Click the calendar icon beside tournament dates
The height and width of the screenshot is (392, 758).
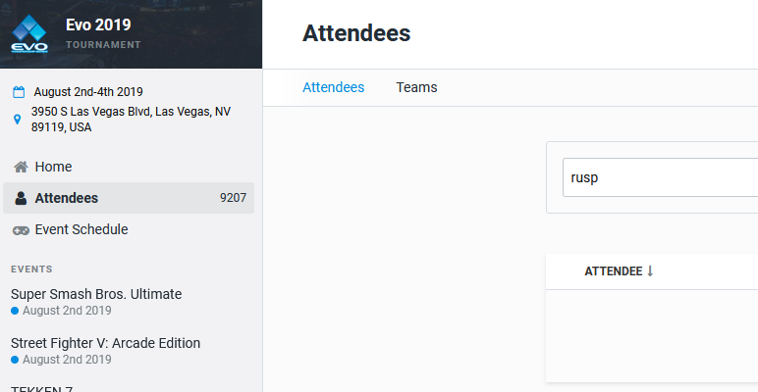(19, 92)
